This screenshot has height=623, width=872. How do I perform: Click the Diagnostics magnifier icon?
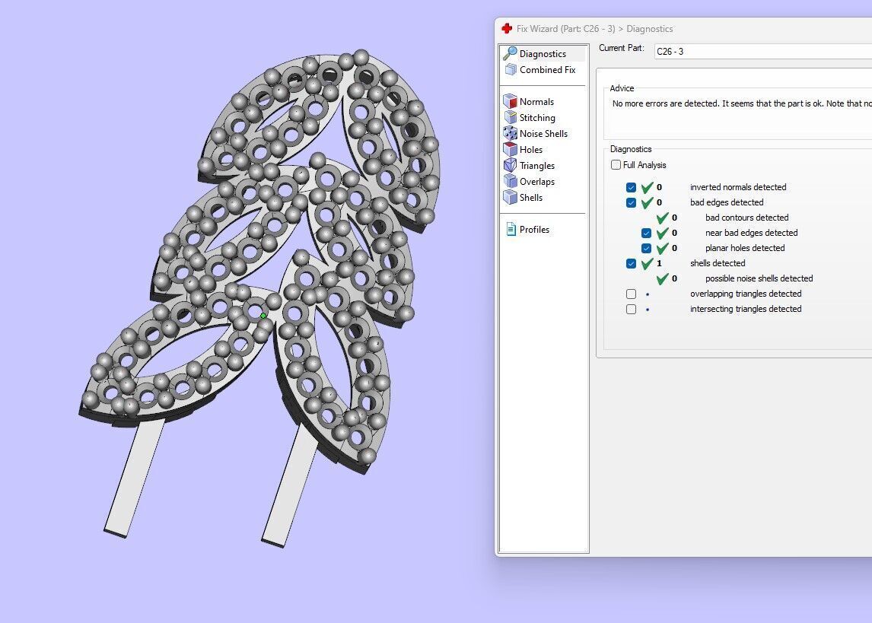[x=509, y=53]
